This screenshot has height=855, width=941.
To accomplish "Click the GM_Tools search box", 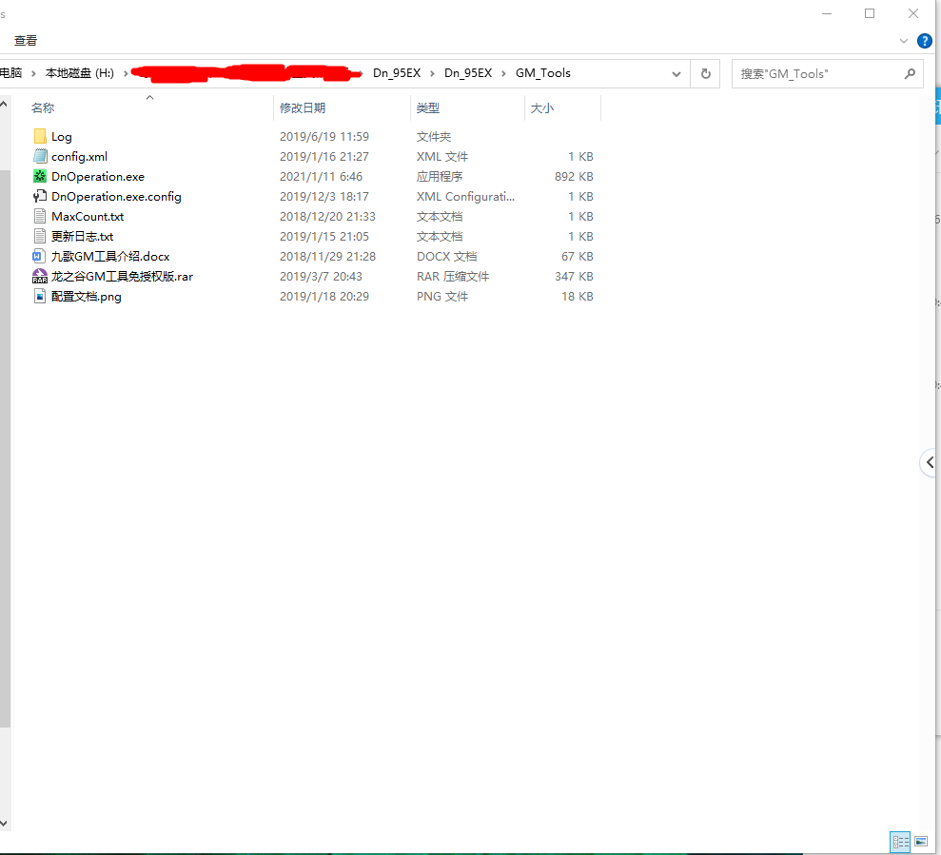I will click(818, 73).
